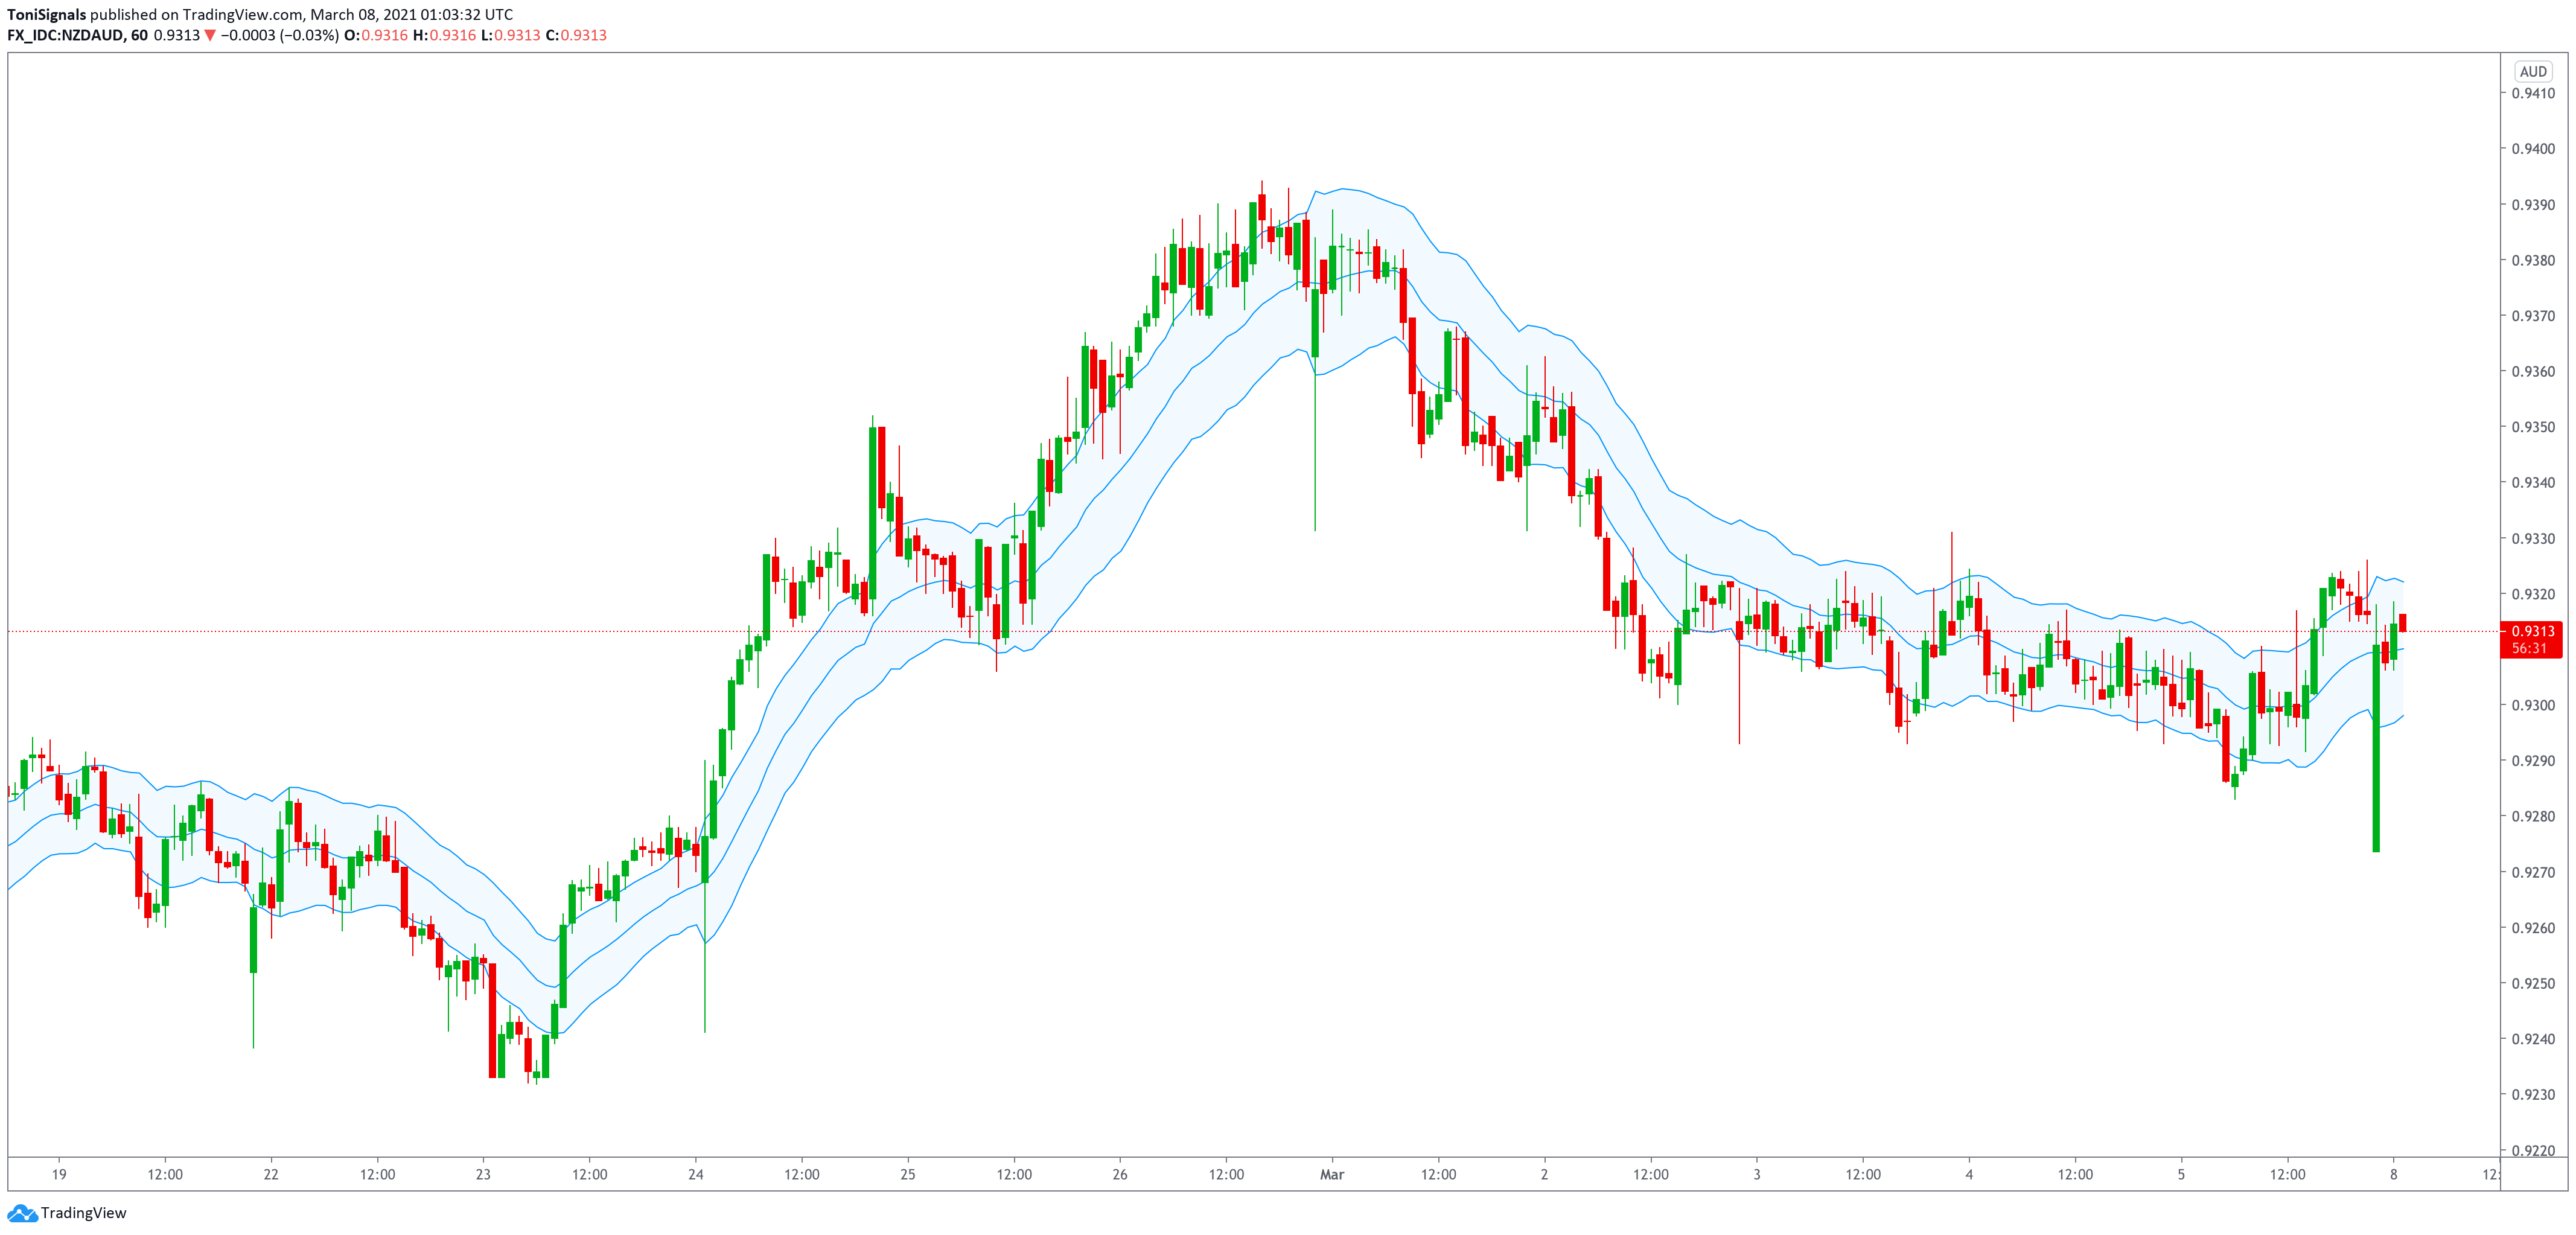2576x1235 pixels.
Task: Click the 0.9350 price scale label
Action: click(2532, 427)
